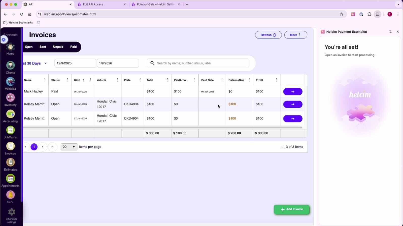
Task: Click the Add Invoice button
Action: tap(291, 209)
